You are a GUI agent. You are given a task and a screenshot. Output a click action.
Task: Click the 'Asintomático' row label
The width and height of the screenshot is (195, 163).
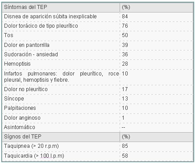[x=20, y=127]
